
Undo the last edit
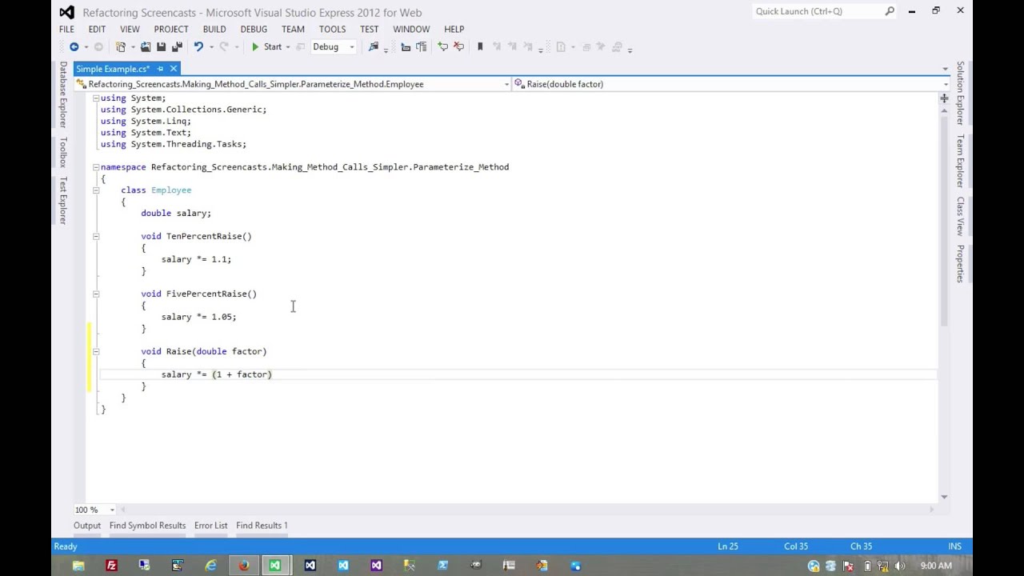(x=198, y=47)
